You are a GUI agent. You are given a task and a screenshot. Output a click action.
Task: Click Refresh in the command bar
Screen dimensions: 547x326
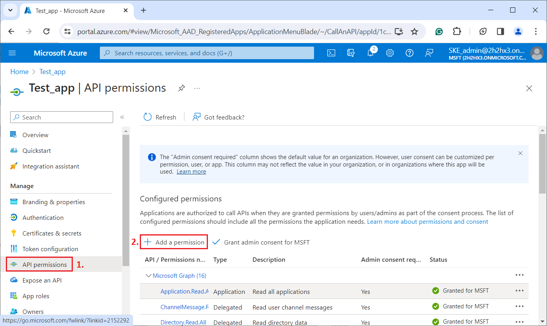[x=160, y=117]
